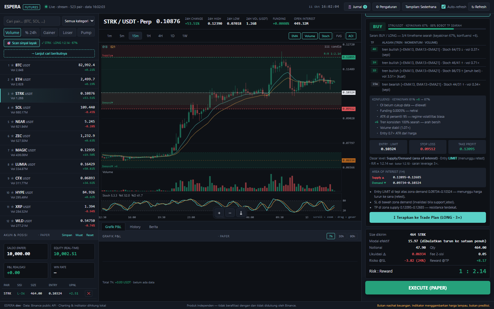Select 90h P&L range
This screenshot has width=494, height=309.
click(x=352, y=236)
